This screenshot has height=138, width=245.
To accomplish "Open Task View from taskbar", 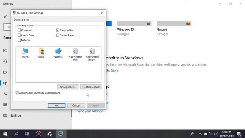I will (x=27, y=134).
